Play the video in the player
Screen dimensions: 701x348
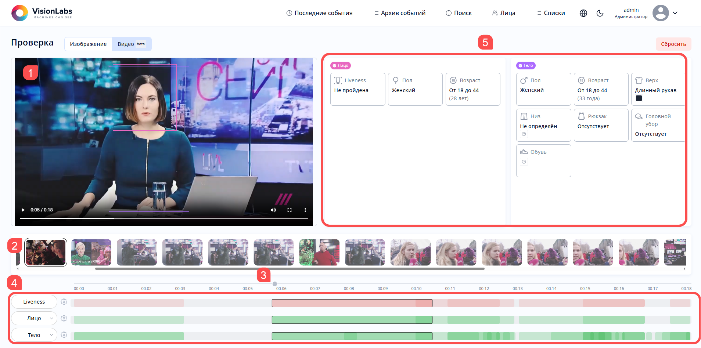pos(23,210)
